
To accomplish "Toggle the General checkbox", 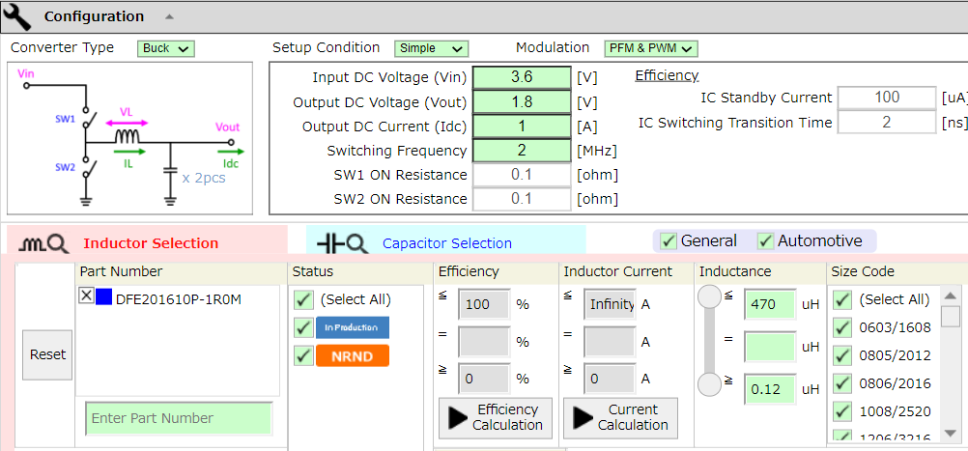I will [669, 241].
